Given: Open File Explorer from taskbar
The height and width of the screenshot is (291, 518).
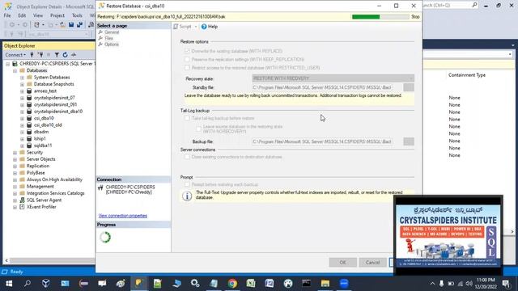Looking at the screenshot, I should point(325,284).
